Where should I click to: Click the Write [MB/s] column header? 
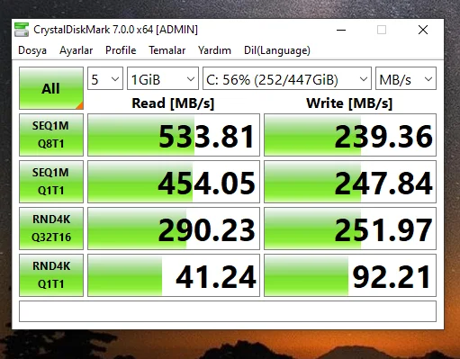coord(349,103)
